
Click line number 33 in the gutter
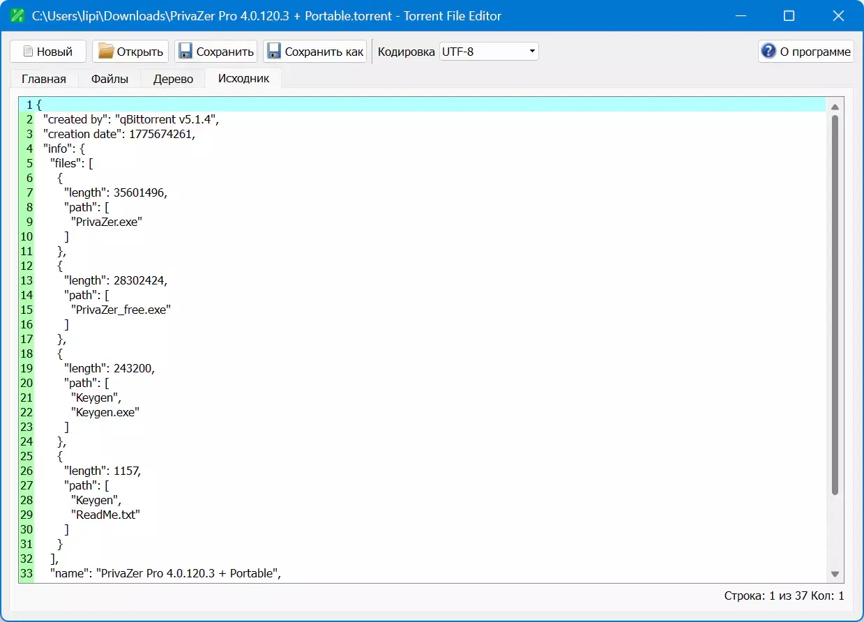point(26,573)
